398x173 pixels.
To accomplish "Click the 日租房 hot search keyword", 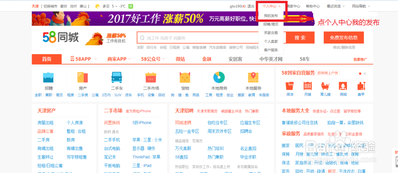I will pos(175,47).
